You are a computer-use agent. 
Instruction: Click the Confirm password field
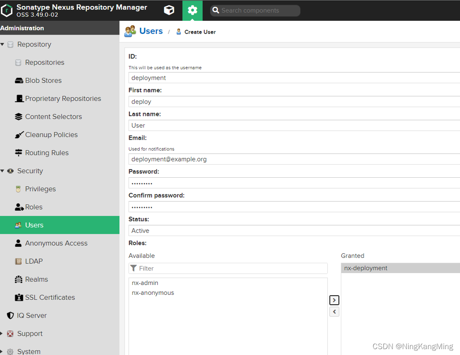[x=294, y=207]
